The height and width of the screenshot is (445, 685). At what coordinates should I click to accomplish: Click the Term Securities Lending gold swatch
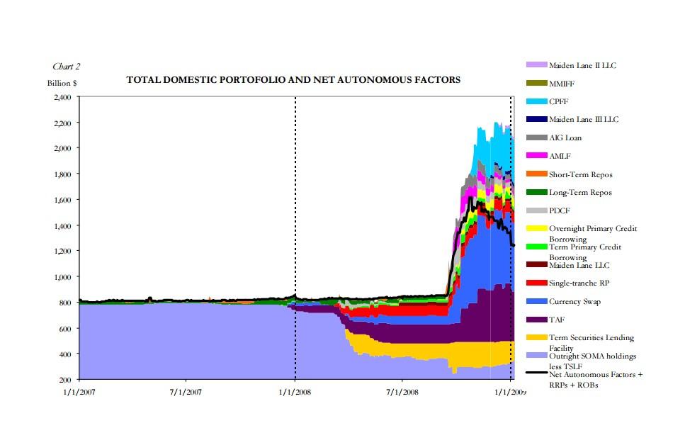[536, 337]
